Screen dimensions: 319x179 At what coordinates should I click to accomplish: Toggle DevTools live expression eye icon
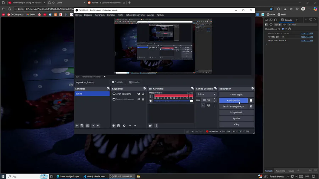(x=284, y=24)
